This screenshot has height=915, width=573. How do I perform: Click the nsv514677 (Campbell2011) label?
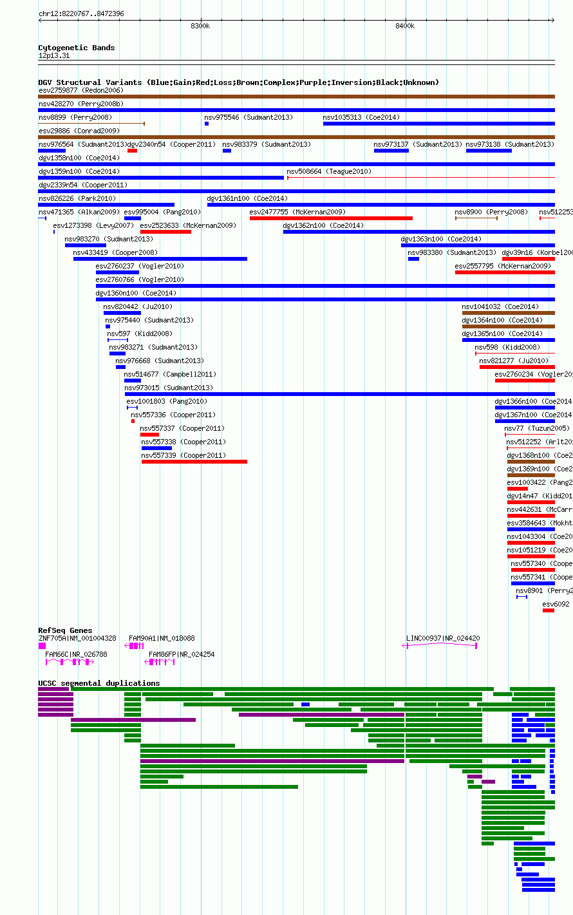point(170,374)
